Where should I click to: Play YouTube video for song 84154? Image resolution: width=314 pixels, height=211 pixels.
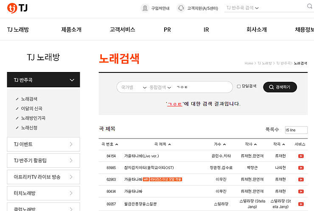[x=301, y=156]
